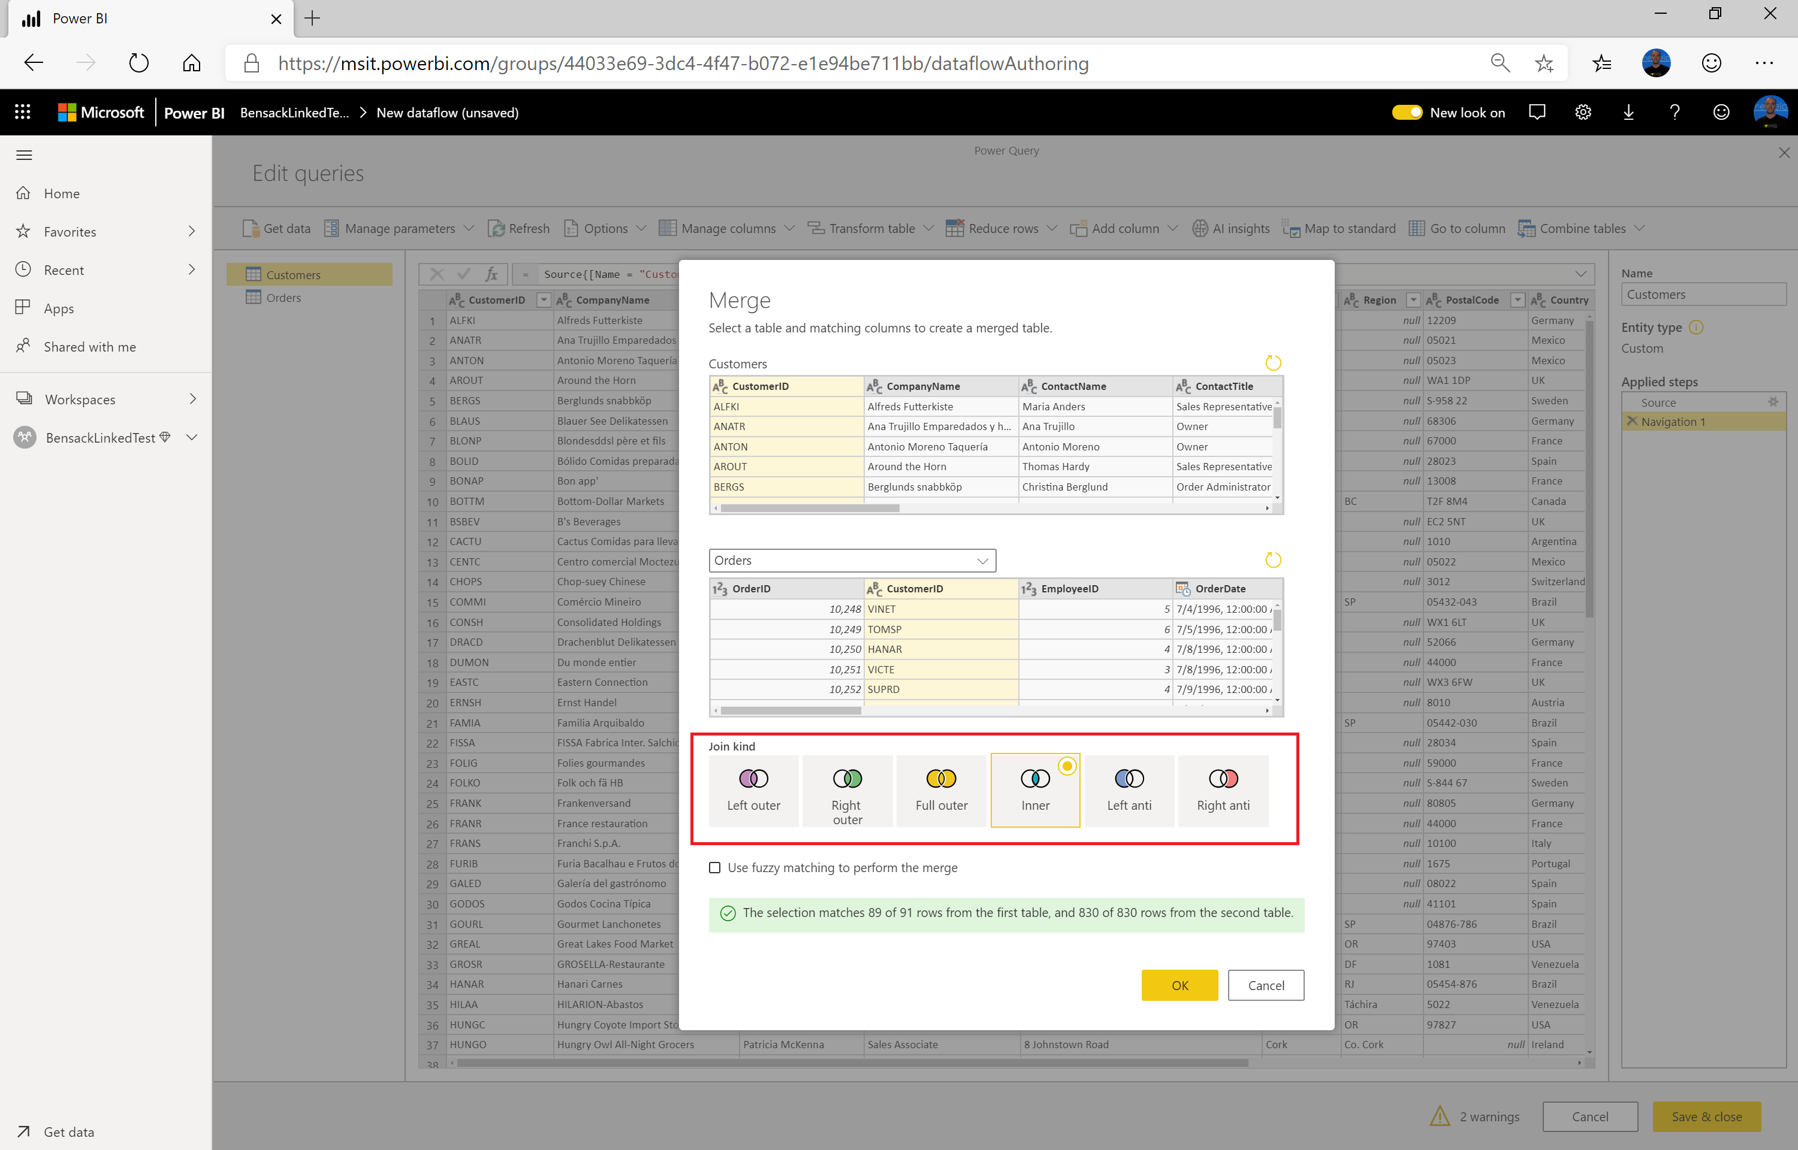Expand the Reduce rows dropdown
This screenshot has height=1150, width=1798.
(1052, 228)
